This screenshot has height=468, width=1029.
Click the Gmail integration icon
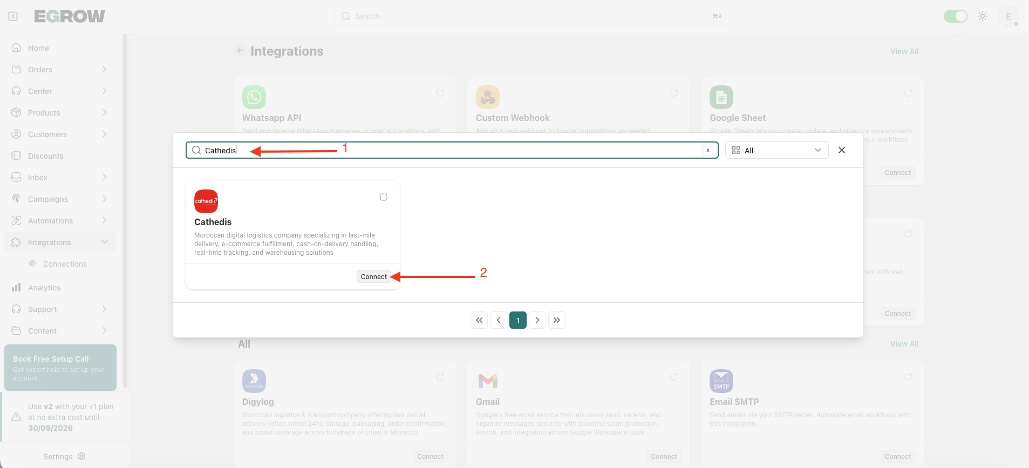(488, 381)
